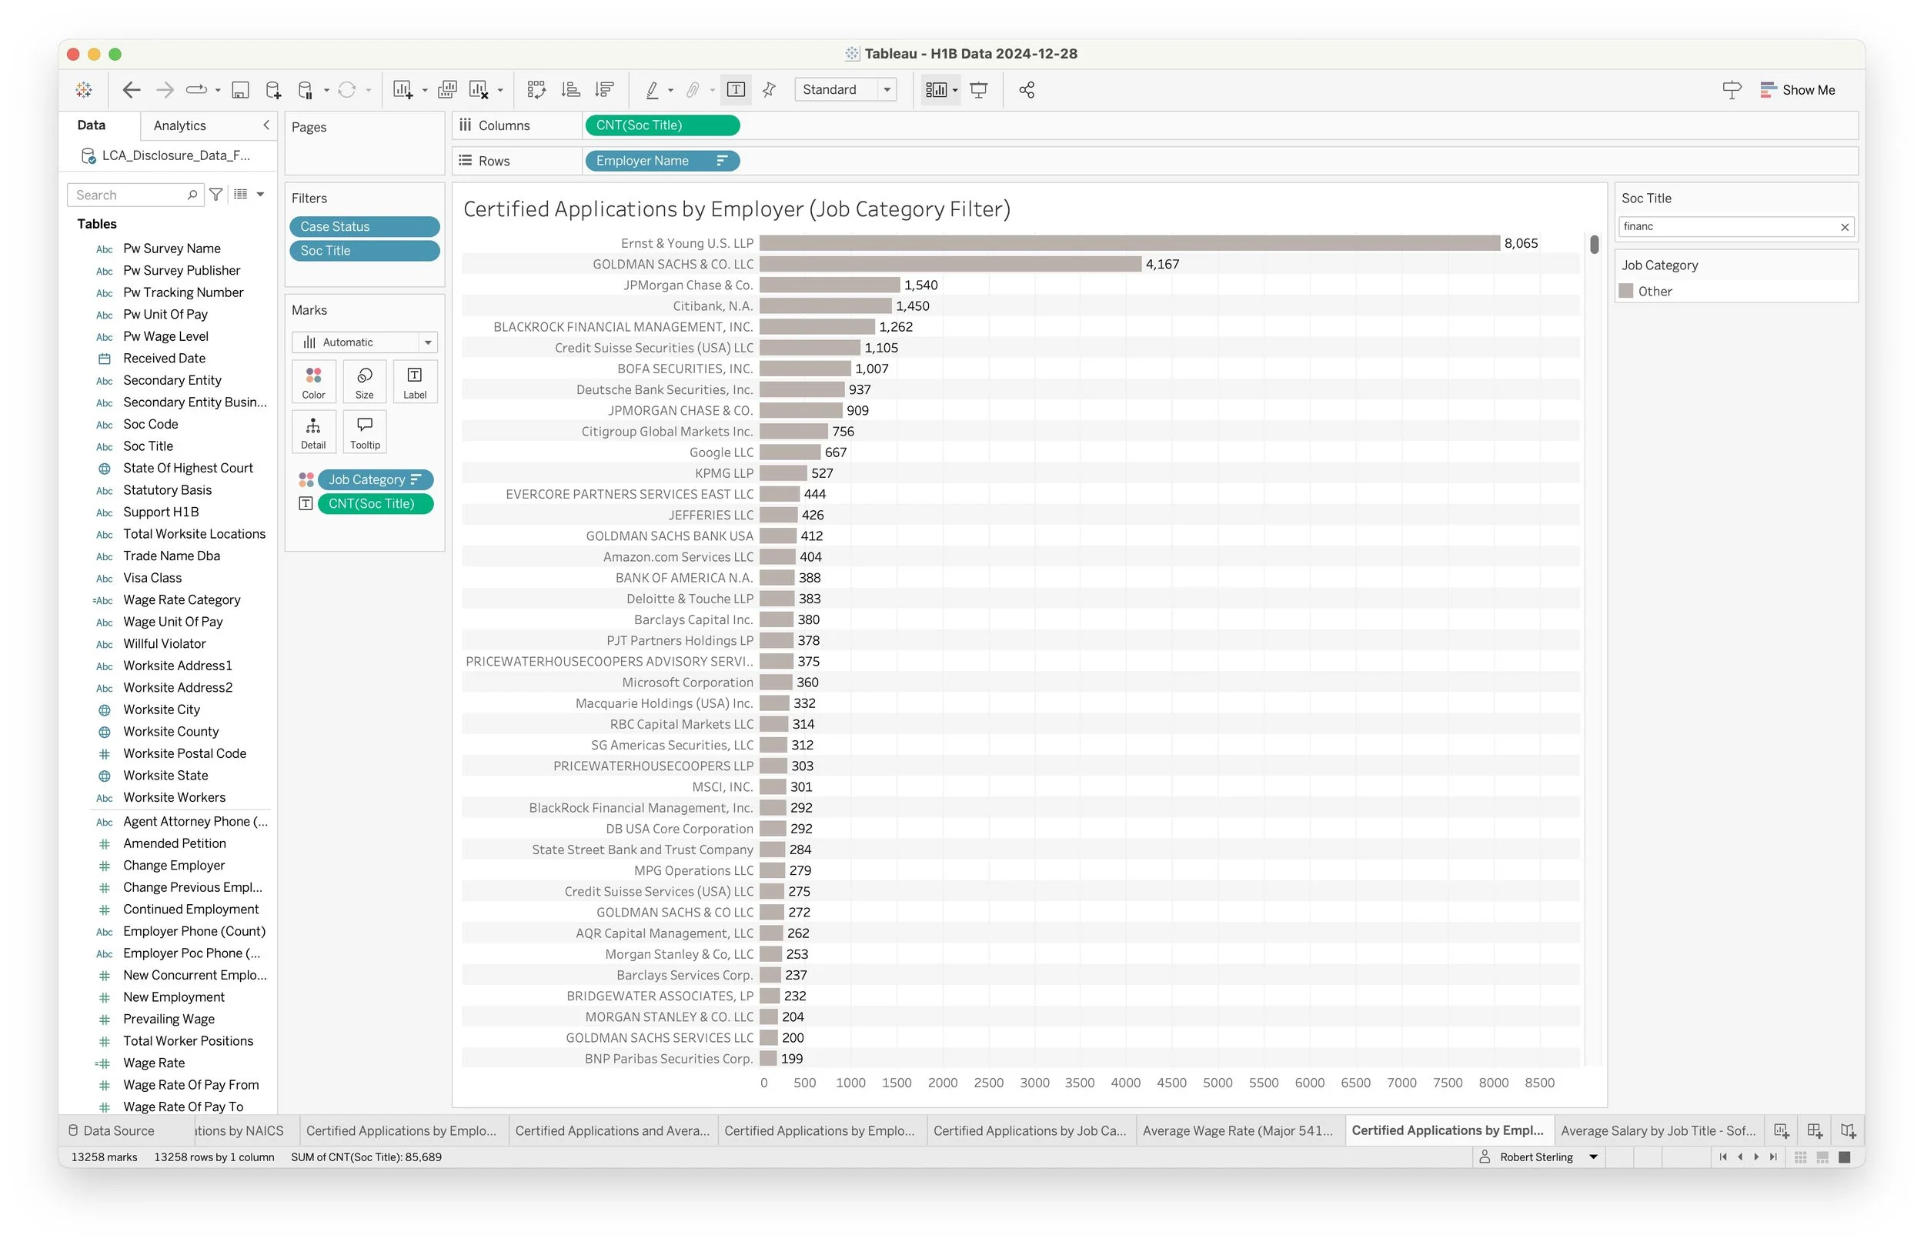Click the Save workbook icon
The height and width of the screenshot is (1245, 1924).
coord(240,90)
